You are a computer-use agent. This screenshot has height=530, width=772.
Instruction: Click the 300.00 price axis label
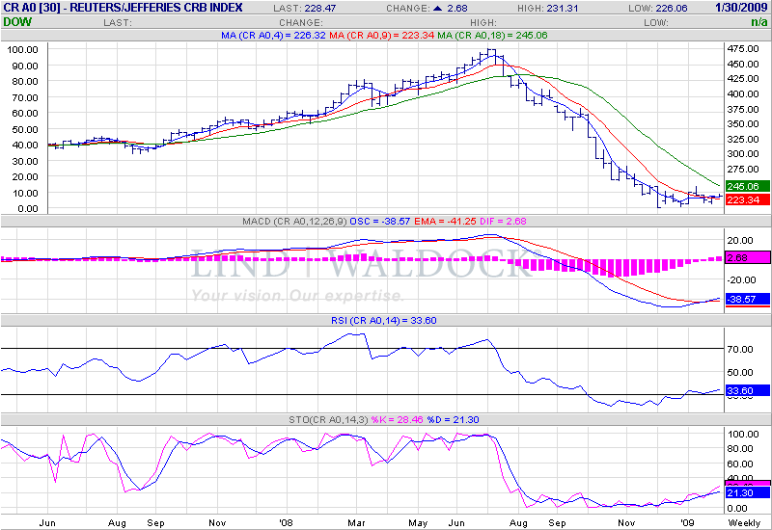tap(743, 154)
